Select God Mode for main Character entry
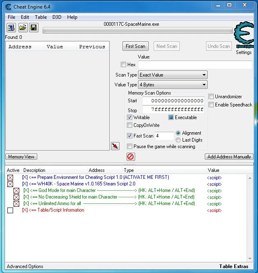The width and height of the screenshot is (258, 273). 109,190
